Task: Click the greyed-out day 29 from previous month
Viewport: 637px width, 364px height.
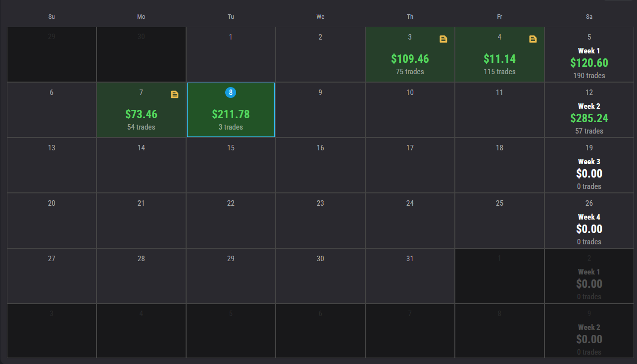Action: coord(51,54)
